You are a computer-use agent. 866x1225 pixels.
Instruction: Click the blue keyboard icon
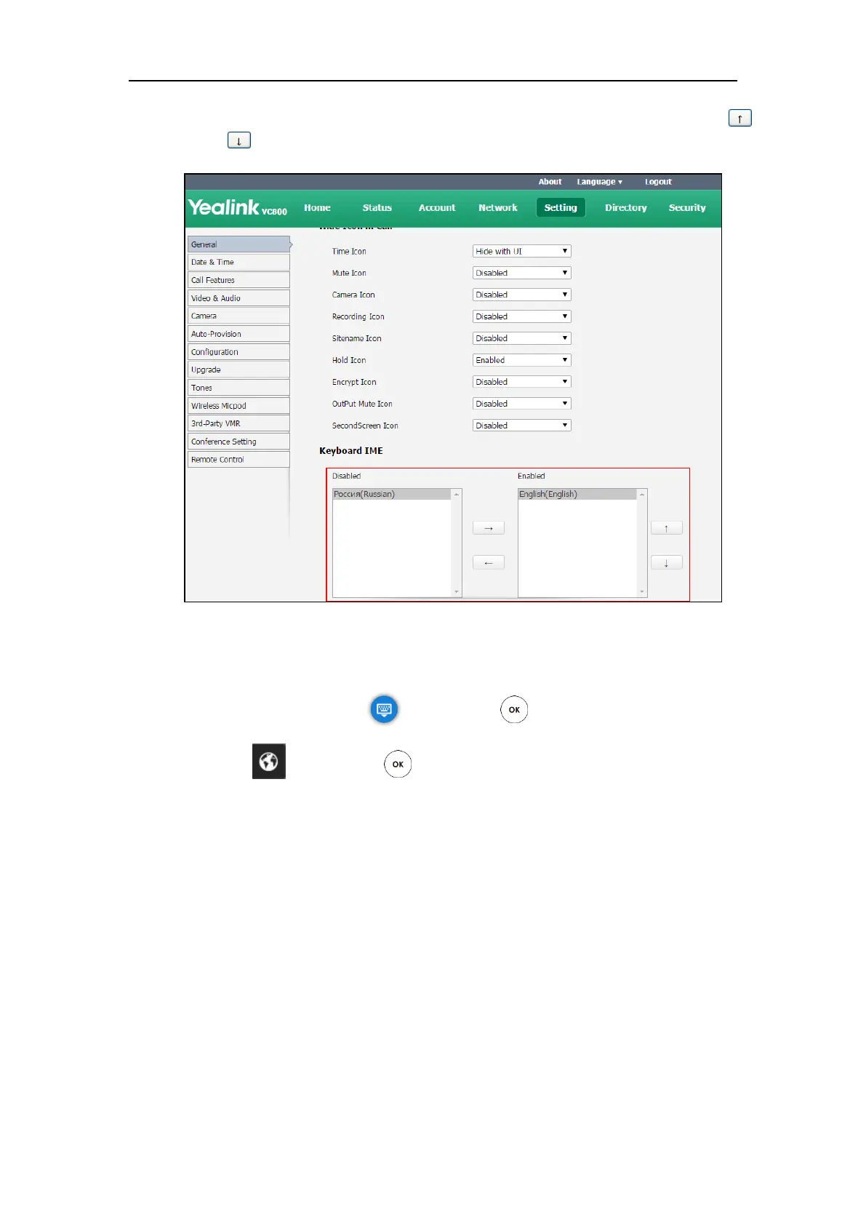pyautogui.click(x=384, y=709)
